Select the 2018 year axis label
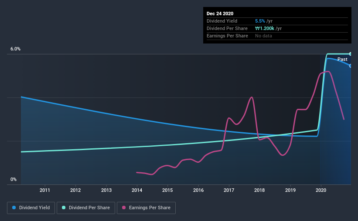This screenshot has width=358, height=221. (259, 190)
